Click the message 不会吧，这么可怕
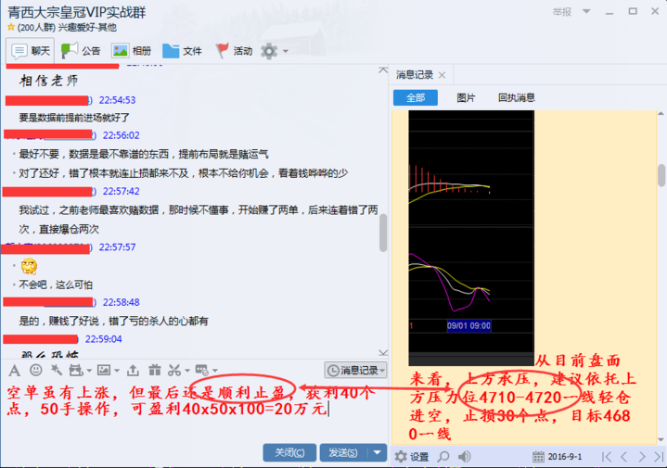667x468 pixels. 56,285
